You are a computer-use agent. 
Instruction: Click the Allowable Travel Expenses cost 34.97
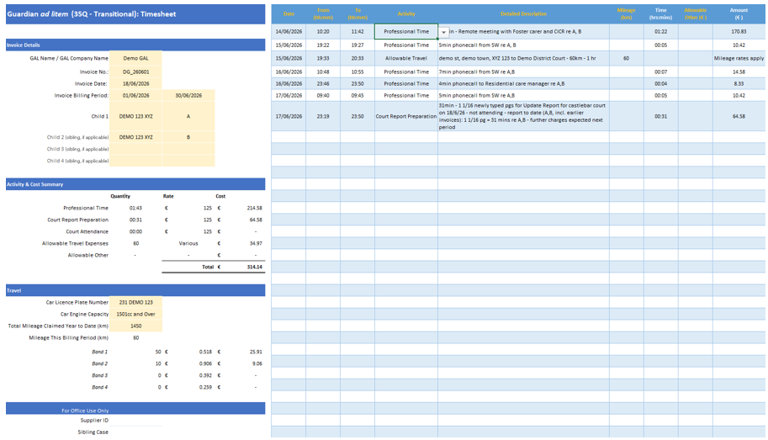pyautogui.click(x=256, y=243)
